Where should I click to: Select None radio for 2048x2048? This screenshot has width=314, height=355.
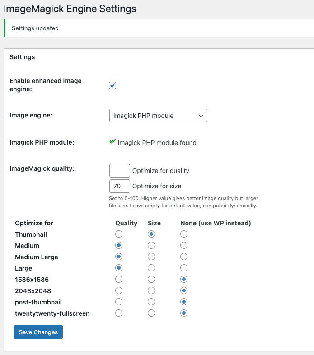tap(184, 290)
